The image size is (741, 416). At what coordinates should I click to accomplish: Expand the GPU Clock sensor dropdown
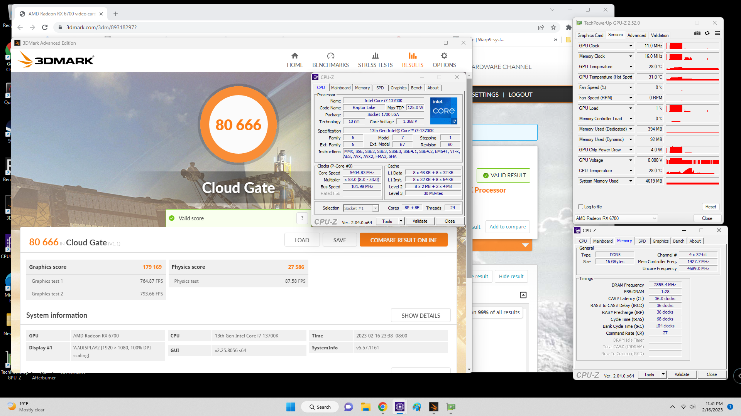[x=631, y=46]
